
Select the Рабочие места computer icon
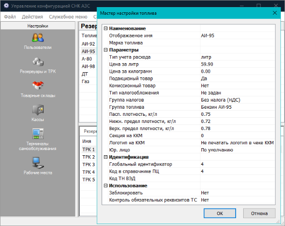(x=38, y=163)
